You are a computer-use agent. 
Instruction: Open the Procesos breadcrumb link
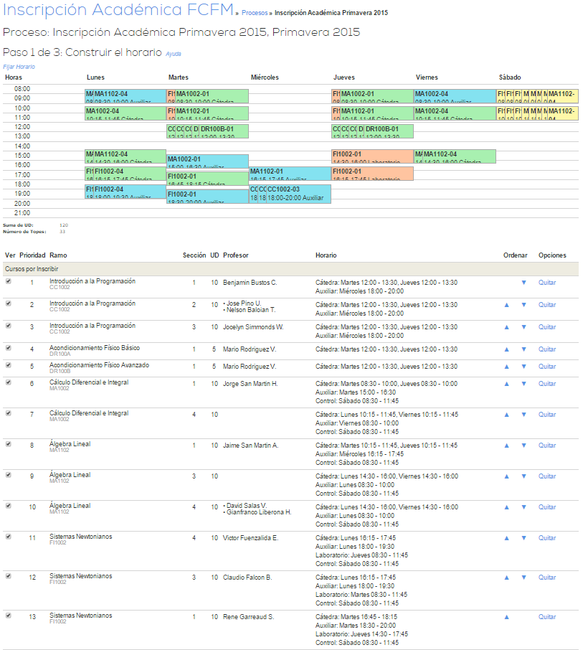(x=255, y=13)
